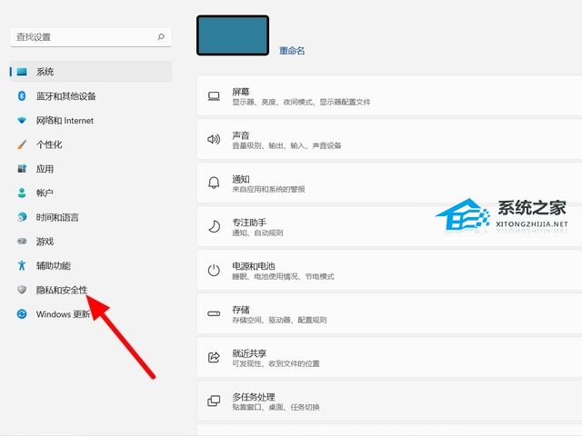Open Windows 更新 in sidebar
The image size is (582, 436).
91,314
